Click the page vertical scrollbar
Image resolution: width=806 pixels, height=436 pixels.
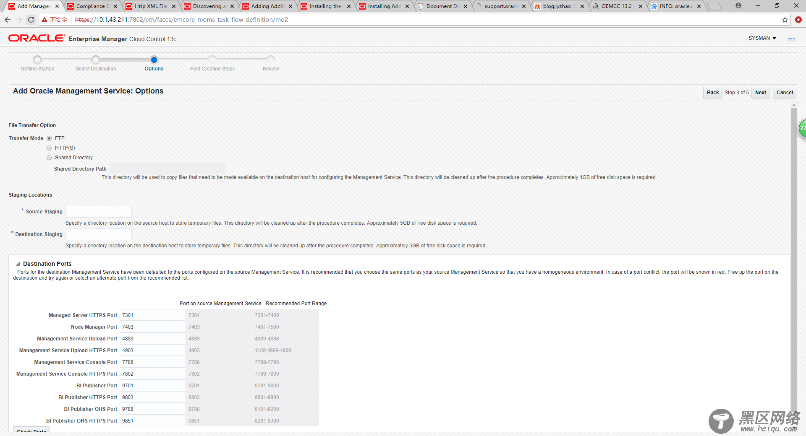click(794, 260)
